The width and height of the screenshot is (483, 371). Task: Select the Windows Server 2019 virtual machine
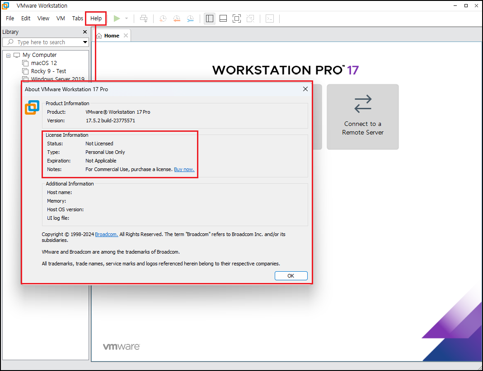(x=57, y=79)
